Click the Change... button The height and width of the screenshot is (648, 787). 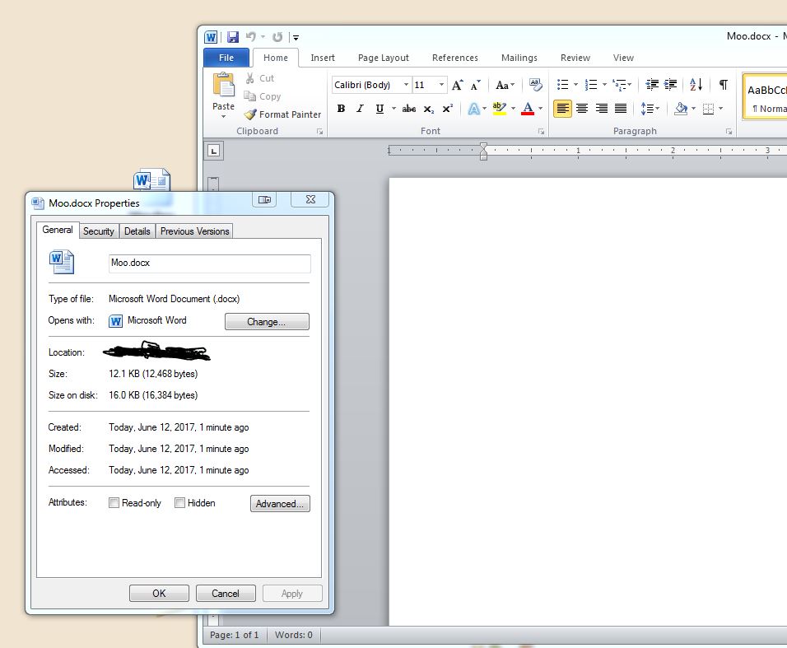267,322
